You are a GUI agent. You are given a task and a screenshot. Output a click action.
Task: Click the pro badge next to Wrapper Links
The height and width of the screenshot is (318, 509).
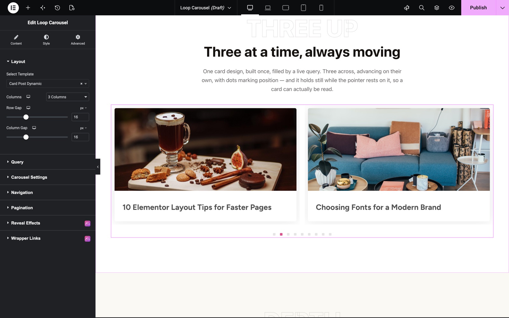pyautogui.click(x=87, y=238)
